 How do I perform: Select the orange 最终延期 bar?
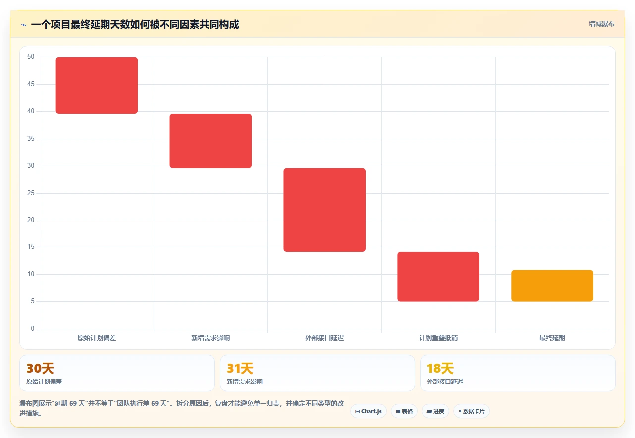pos(552,286)
